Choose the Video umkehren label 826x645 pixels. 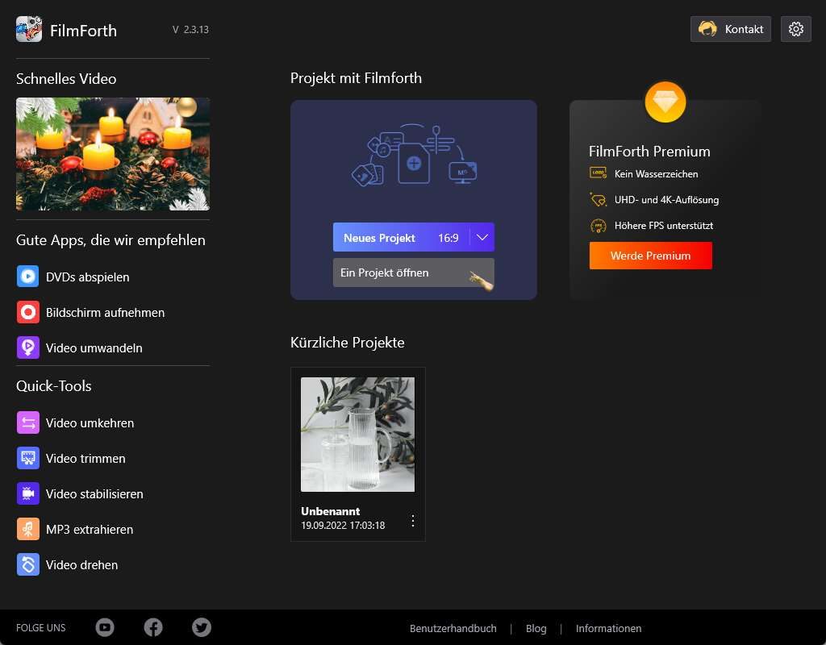pyautogui.click(x=90, y=422)
